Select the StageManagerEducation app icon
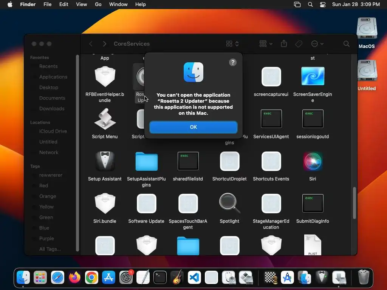 pyautogui.click(x=271, y=204)
